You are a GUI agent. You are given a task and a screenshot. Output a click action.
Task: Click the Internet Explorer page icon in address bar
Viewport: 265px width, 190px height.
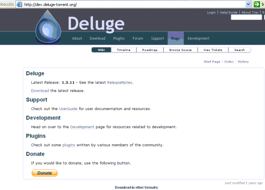pyautogui.click(x=19, y=4)
